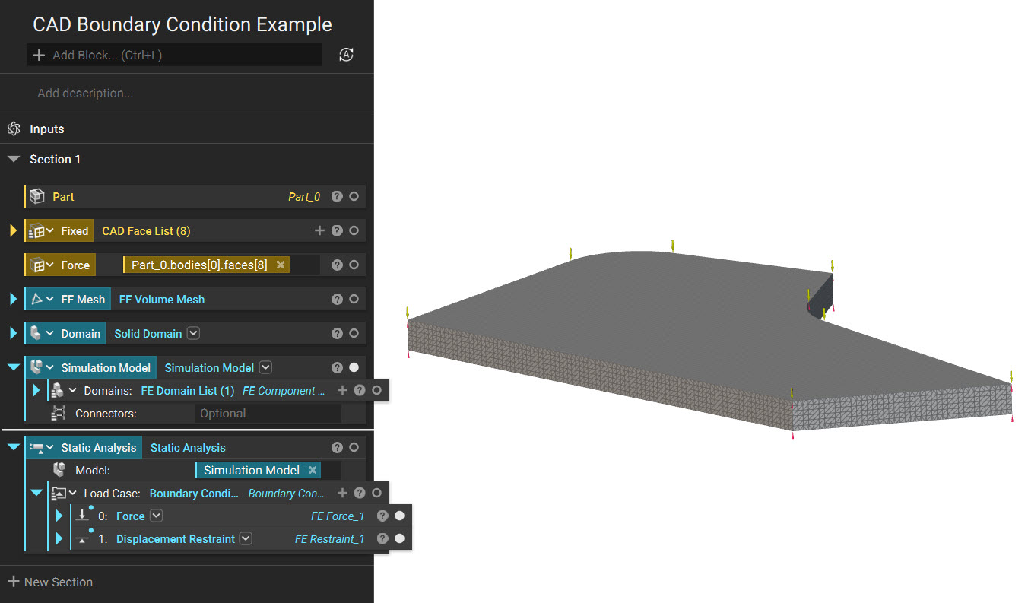Collapse the Section 1 header

[x=13, y=159]
